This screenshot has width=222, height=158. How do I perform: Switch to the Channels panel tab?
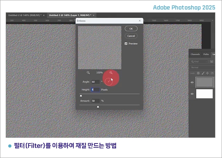[x=195, y=54]
